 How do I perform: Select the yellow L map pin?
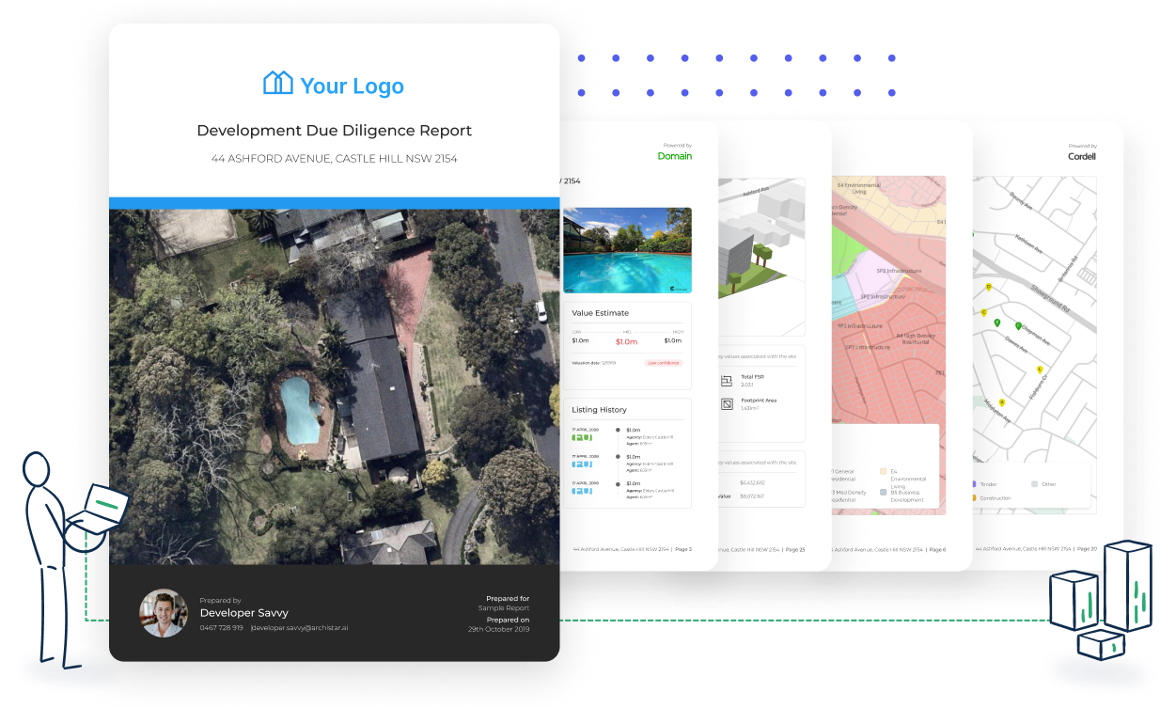click(x=1040, y=370)
